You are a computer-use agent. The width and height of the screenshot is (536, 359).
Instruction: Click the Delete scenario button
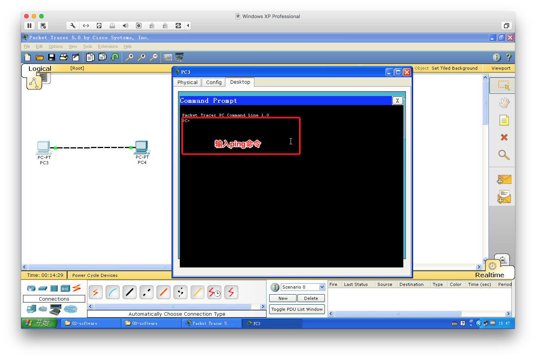311,298
